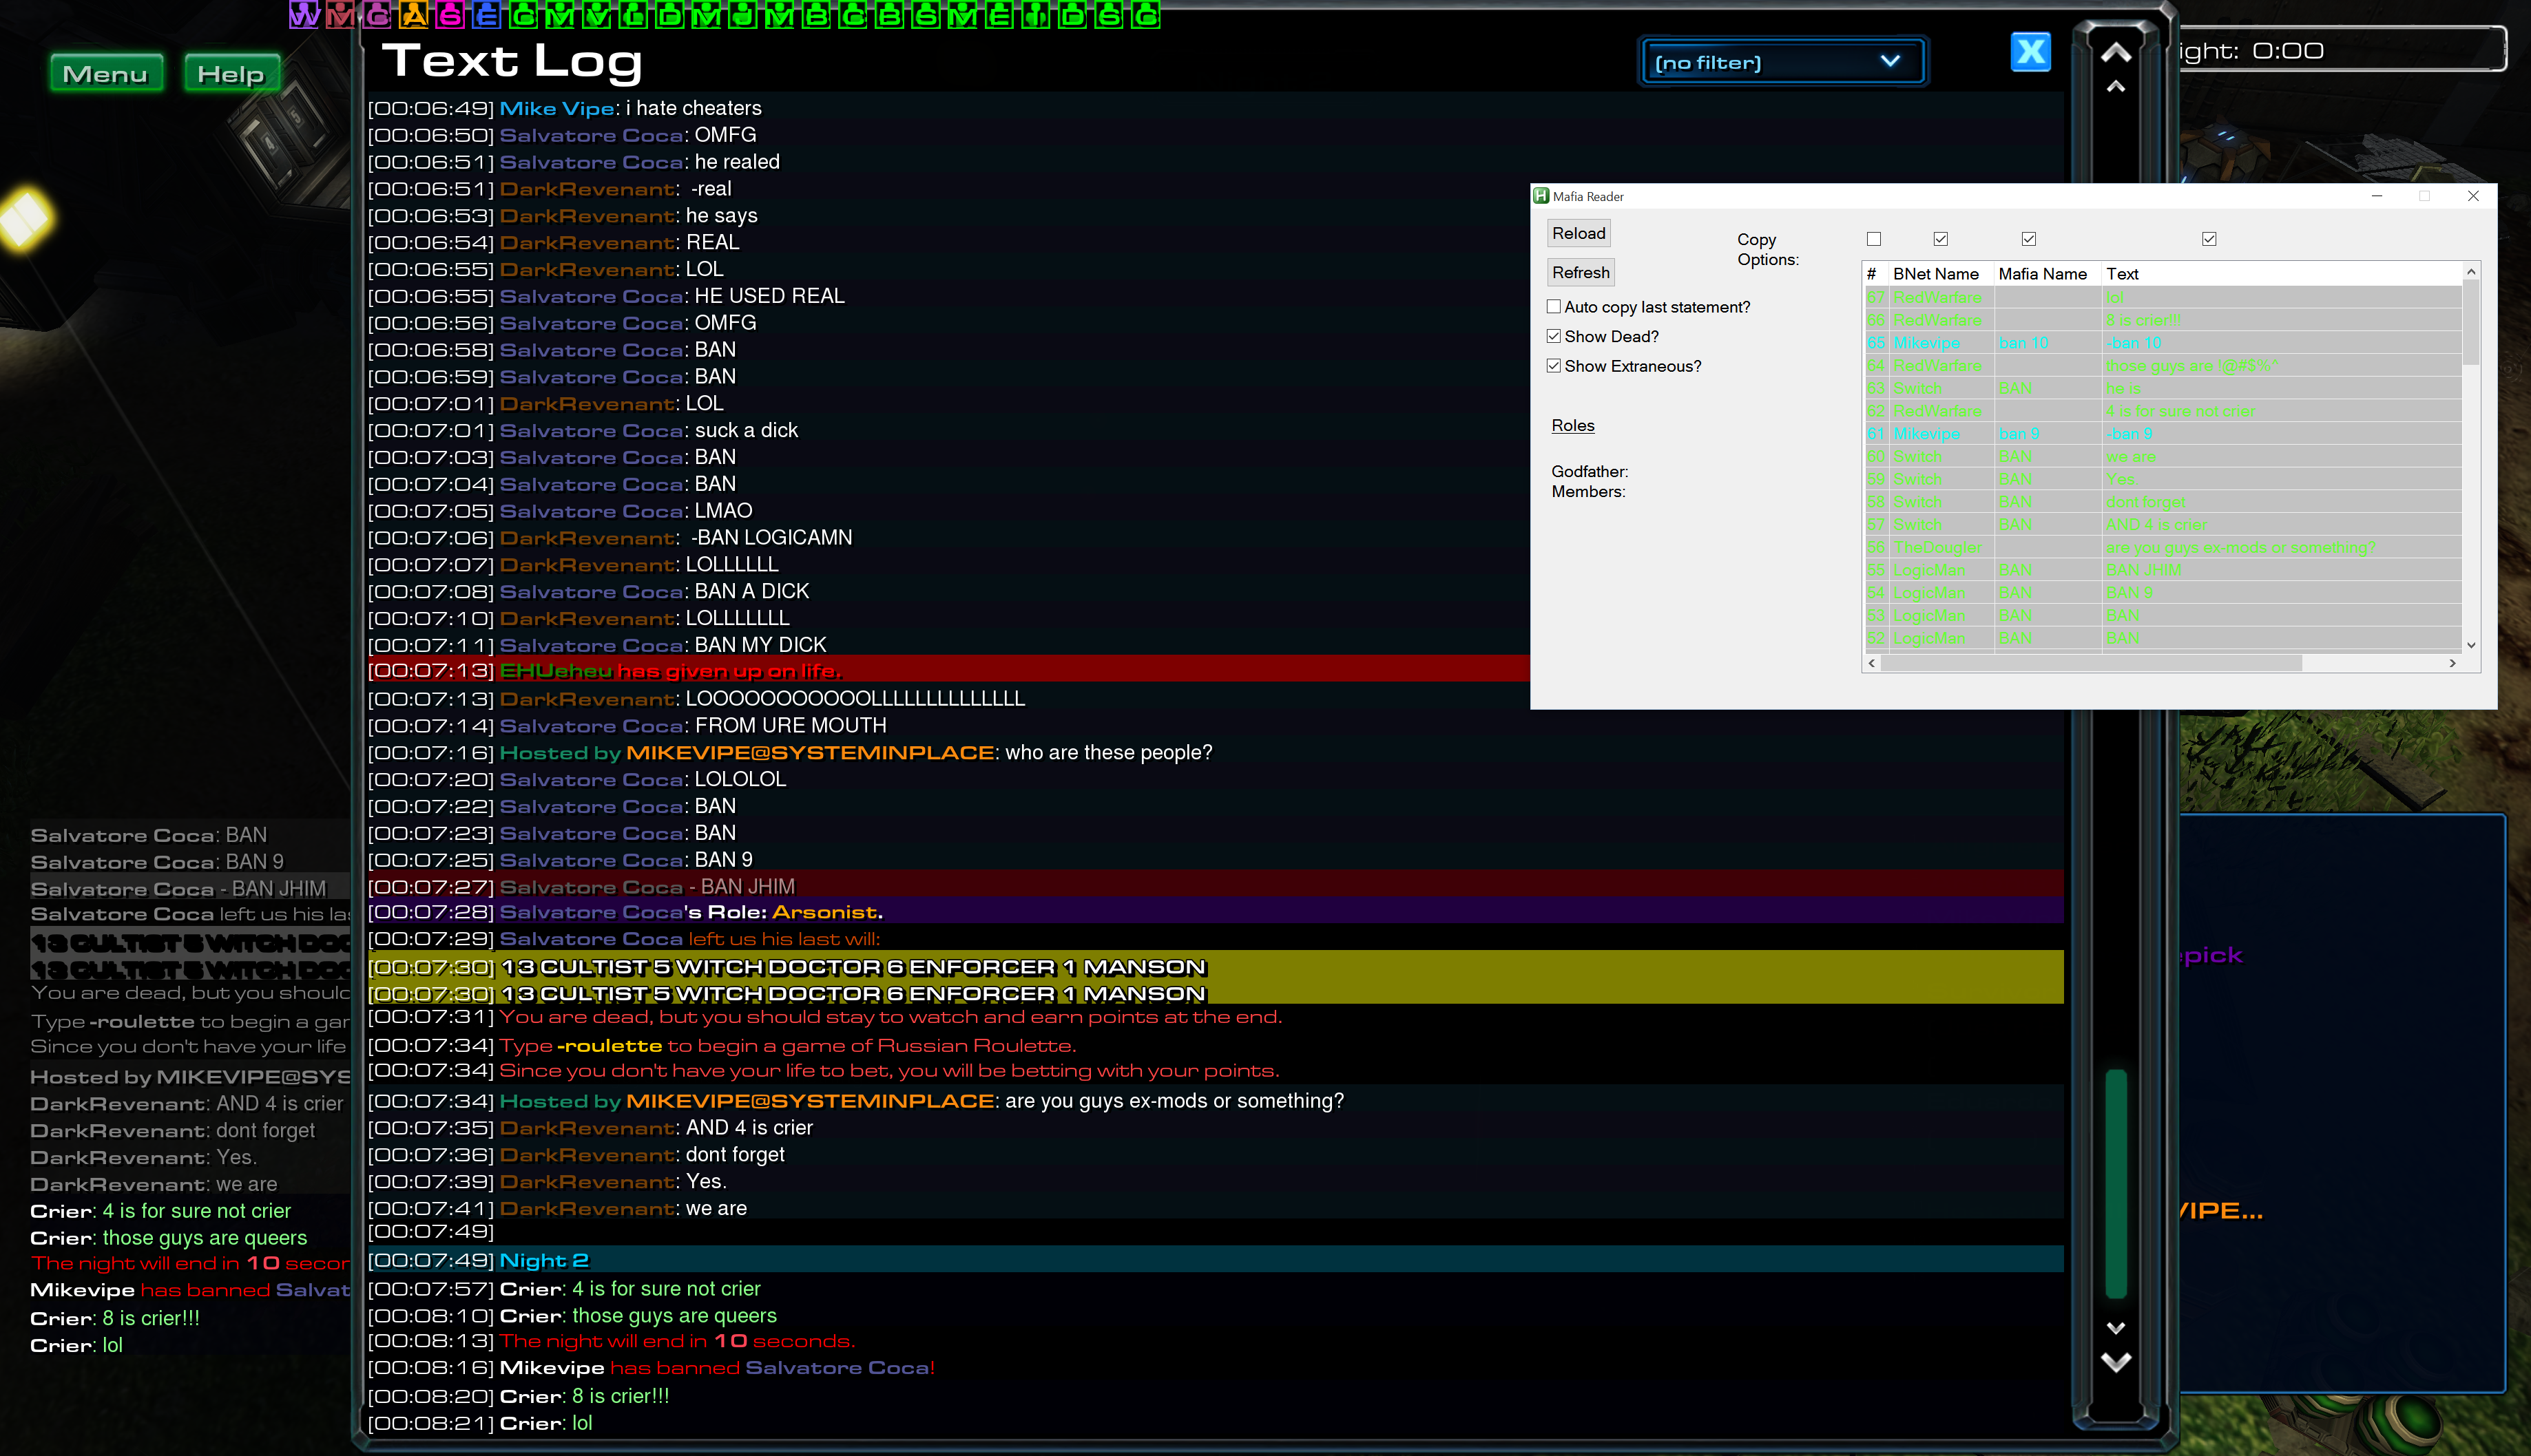The width and height of the screenshot is (2531, 1456).
Task: Untick copy option checkbox above BNet Name
Action: coord(1941,239)
